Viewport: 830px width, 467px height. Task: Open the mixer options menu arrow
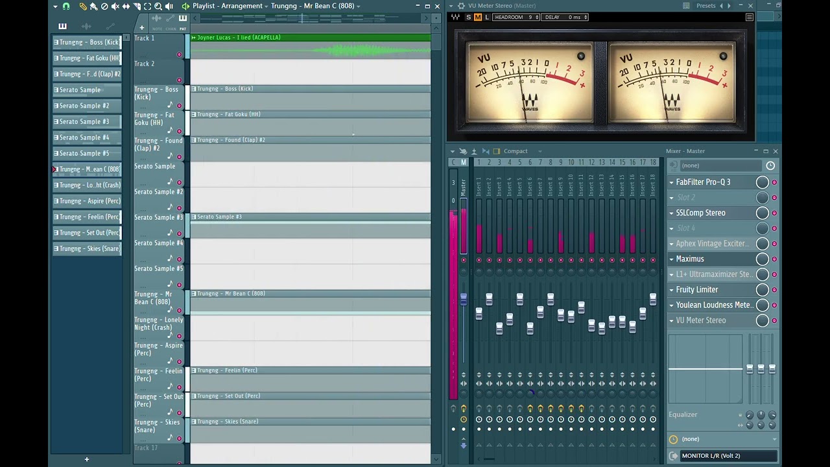click(453, 151)
